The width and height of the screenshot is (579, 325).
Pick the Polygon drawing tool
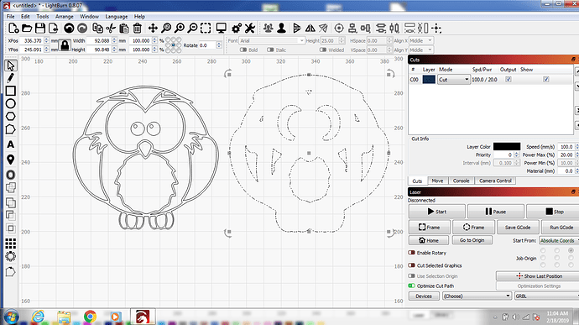click(x=10, y=117)
